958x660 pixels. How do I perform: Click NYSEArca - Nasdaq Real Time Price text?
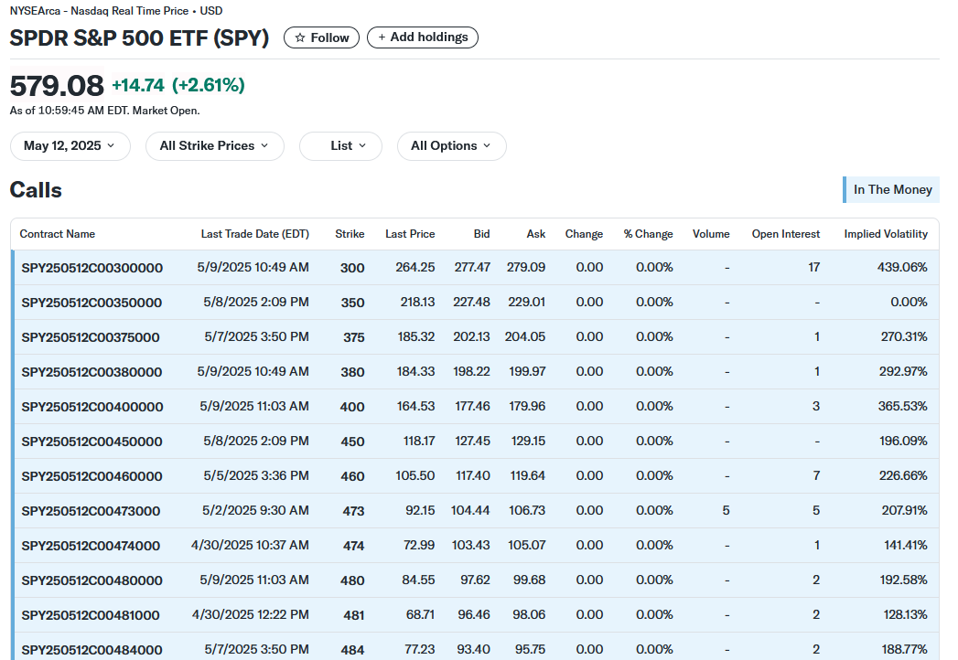coord(99,11)
